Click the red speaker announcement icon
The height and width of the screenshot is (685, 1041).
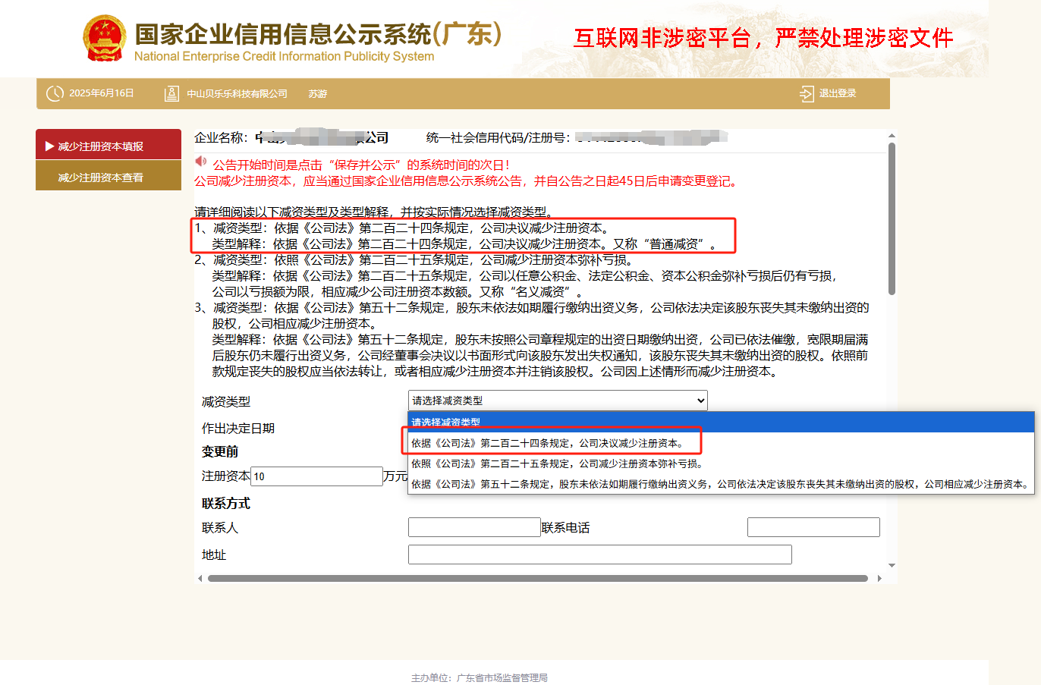coord(201,161)
